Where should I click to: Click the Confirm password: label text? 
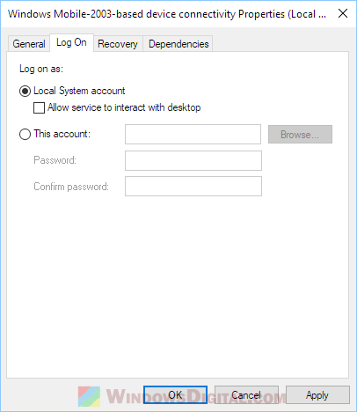pyautogui.click(x=71, y=187)
